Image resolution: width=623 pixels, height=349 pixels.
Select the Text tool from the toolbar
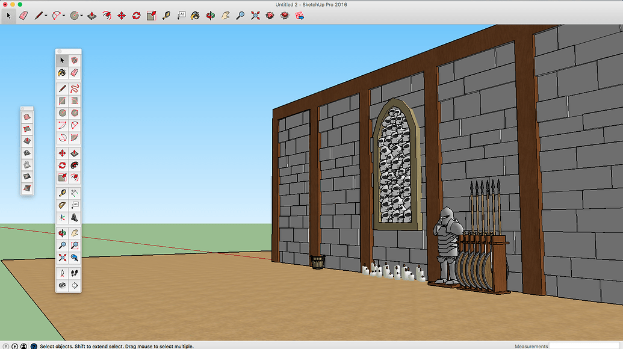coord(182,16)
